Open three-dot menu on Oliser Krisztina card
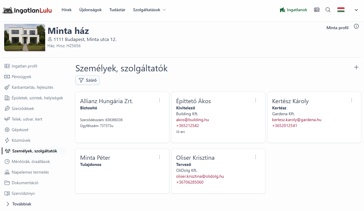Image resolution: width=364 pixels, height=211 pixels. coord(256,157)
